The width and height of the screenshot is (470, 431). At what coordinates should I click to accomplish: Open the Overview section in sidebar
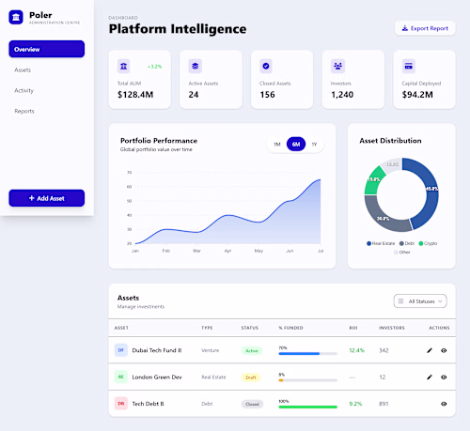pos(47,49)
